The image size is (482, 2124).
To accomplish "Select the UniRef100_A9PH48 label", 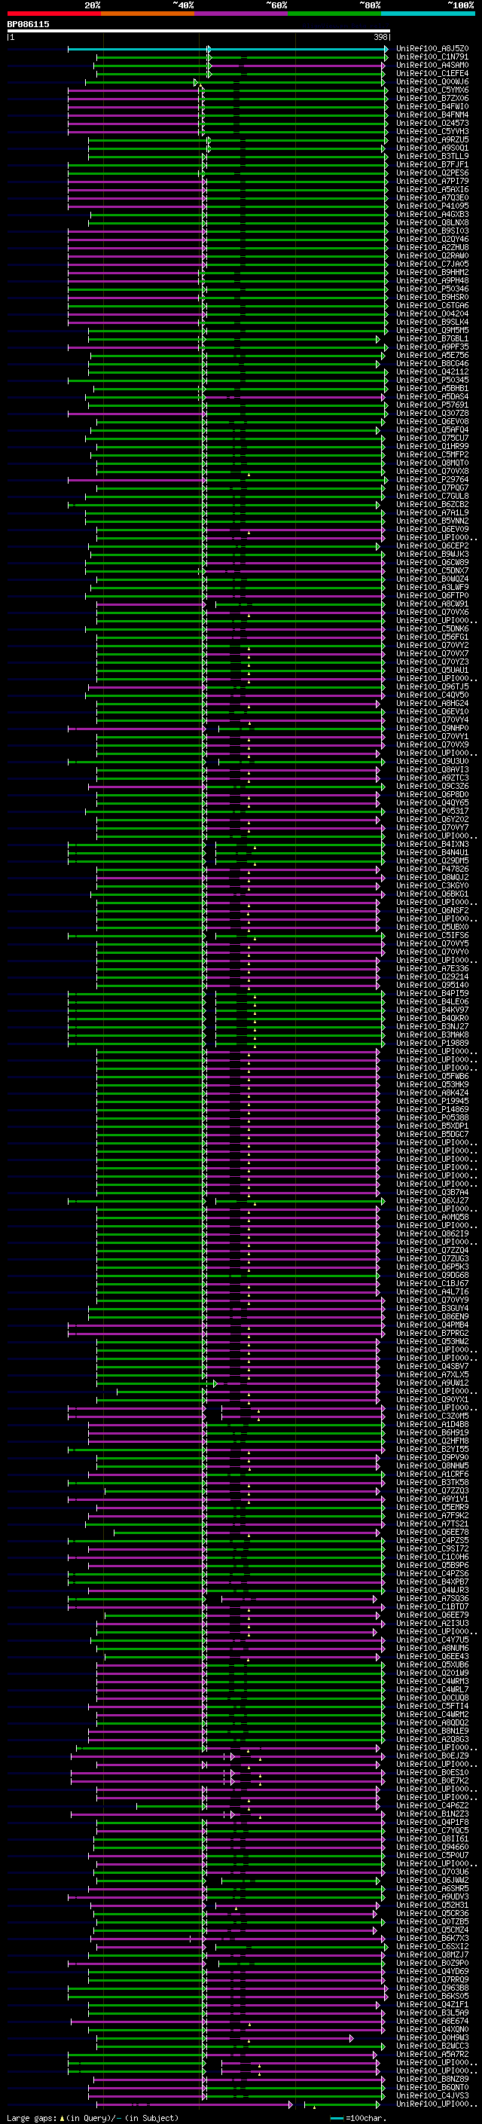I will coord(432,280).
